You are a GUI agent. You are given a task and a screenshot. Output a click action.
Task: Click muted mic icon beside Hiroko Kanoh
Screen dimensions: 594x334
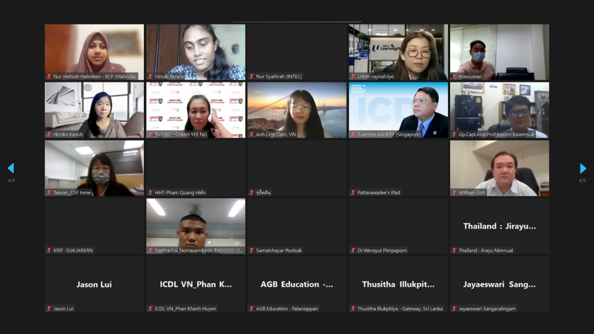point(49,134)
